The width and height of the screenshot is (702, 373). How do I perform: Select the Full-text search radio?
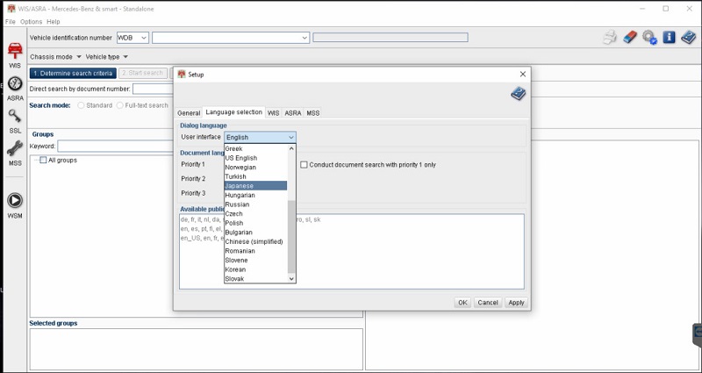[x=120, y=105]
